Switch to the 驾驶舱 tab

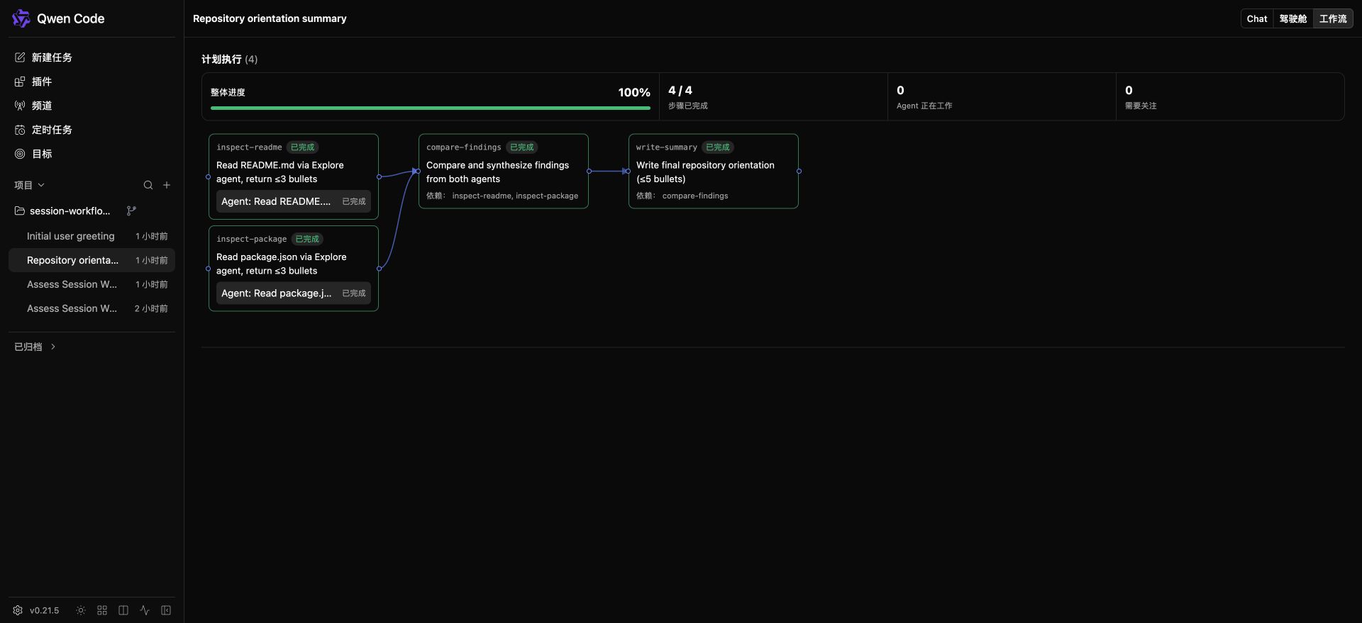(1293, 18)
